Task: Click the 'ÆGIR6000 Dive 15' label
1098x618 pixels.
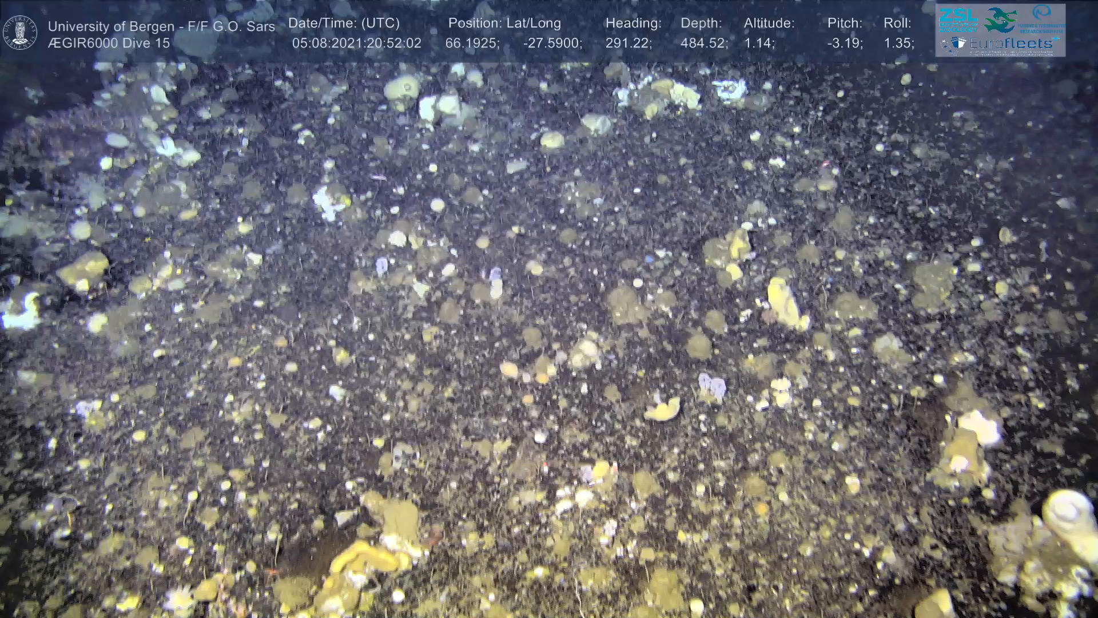Action: tap(109, 43)
